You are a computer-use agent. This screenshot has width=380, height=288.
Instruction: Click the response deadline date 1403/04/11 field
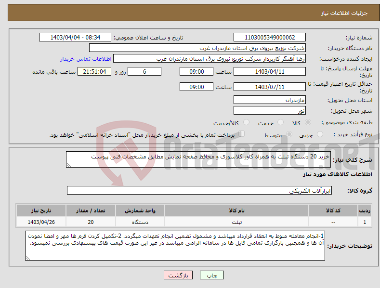270,71
